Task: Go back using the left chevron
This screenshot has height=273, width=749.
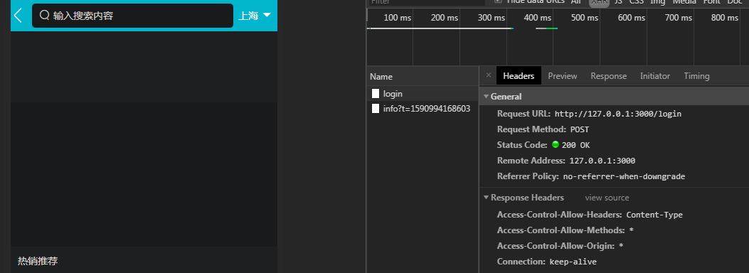Action: [x=18, y=15]
